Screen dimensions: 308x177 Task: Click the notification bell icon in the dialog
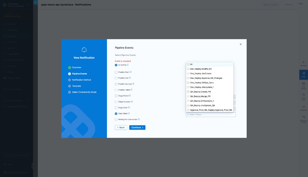tap(84, 50)
